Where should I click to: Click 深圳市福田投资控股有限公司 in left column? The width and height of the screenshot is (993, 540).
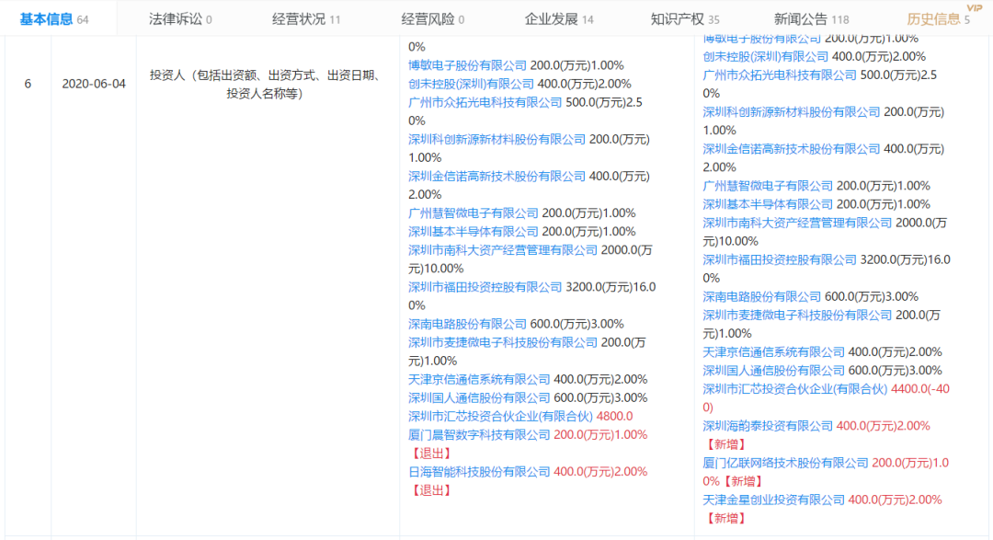point(485,286)
